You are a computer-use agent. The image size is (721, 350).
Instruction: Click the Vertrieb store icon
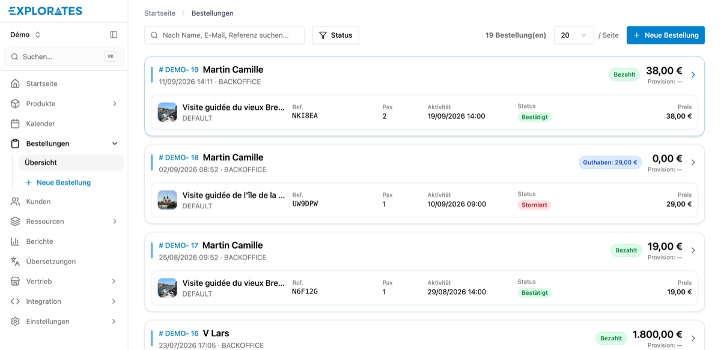(15, 282)
